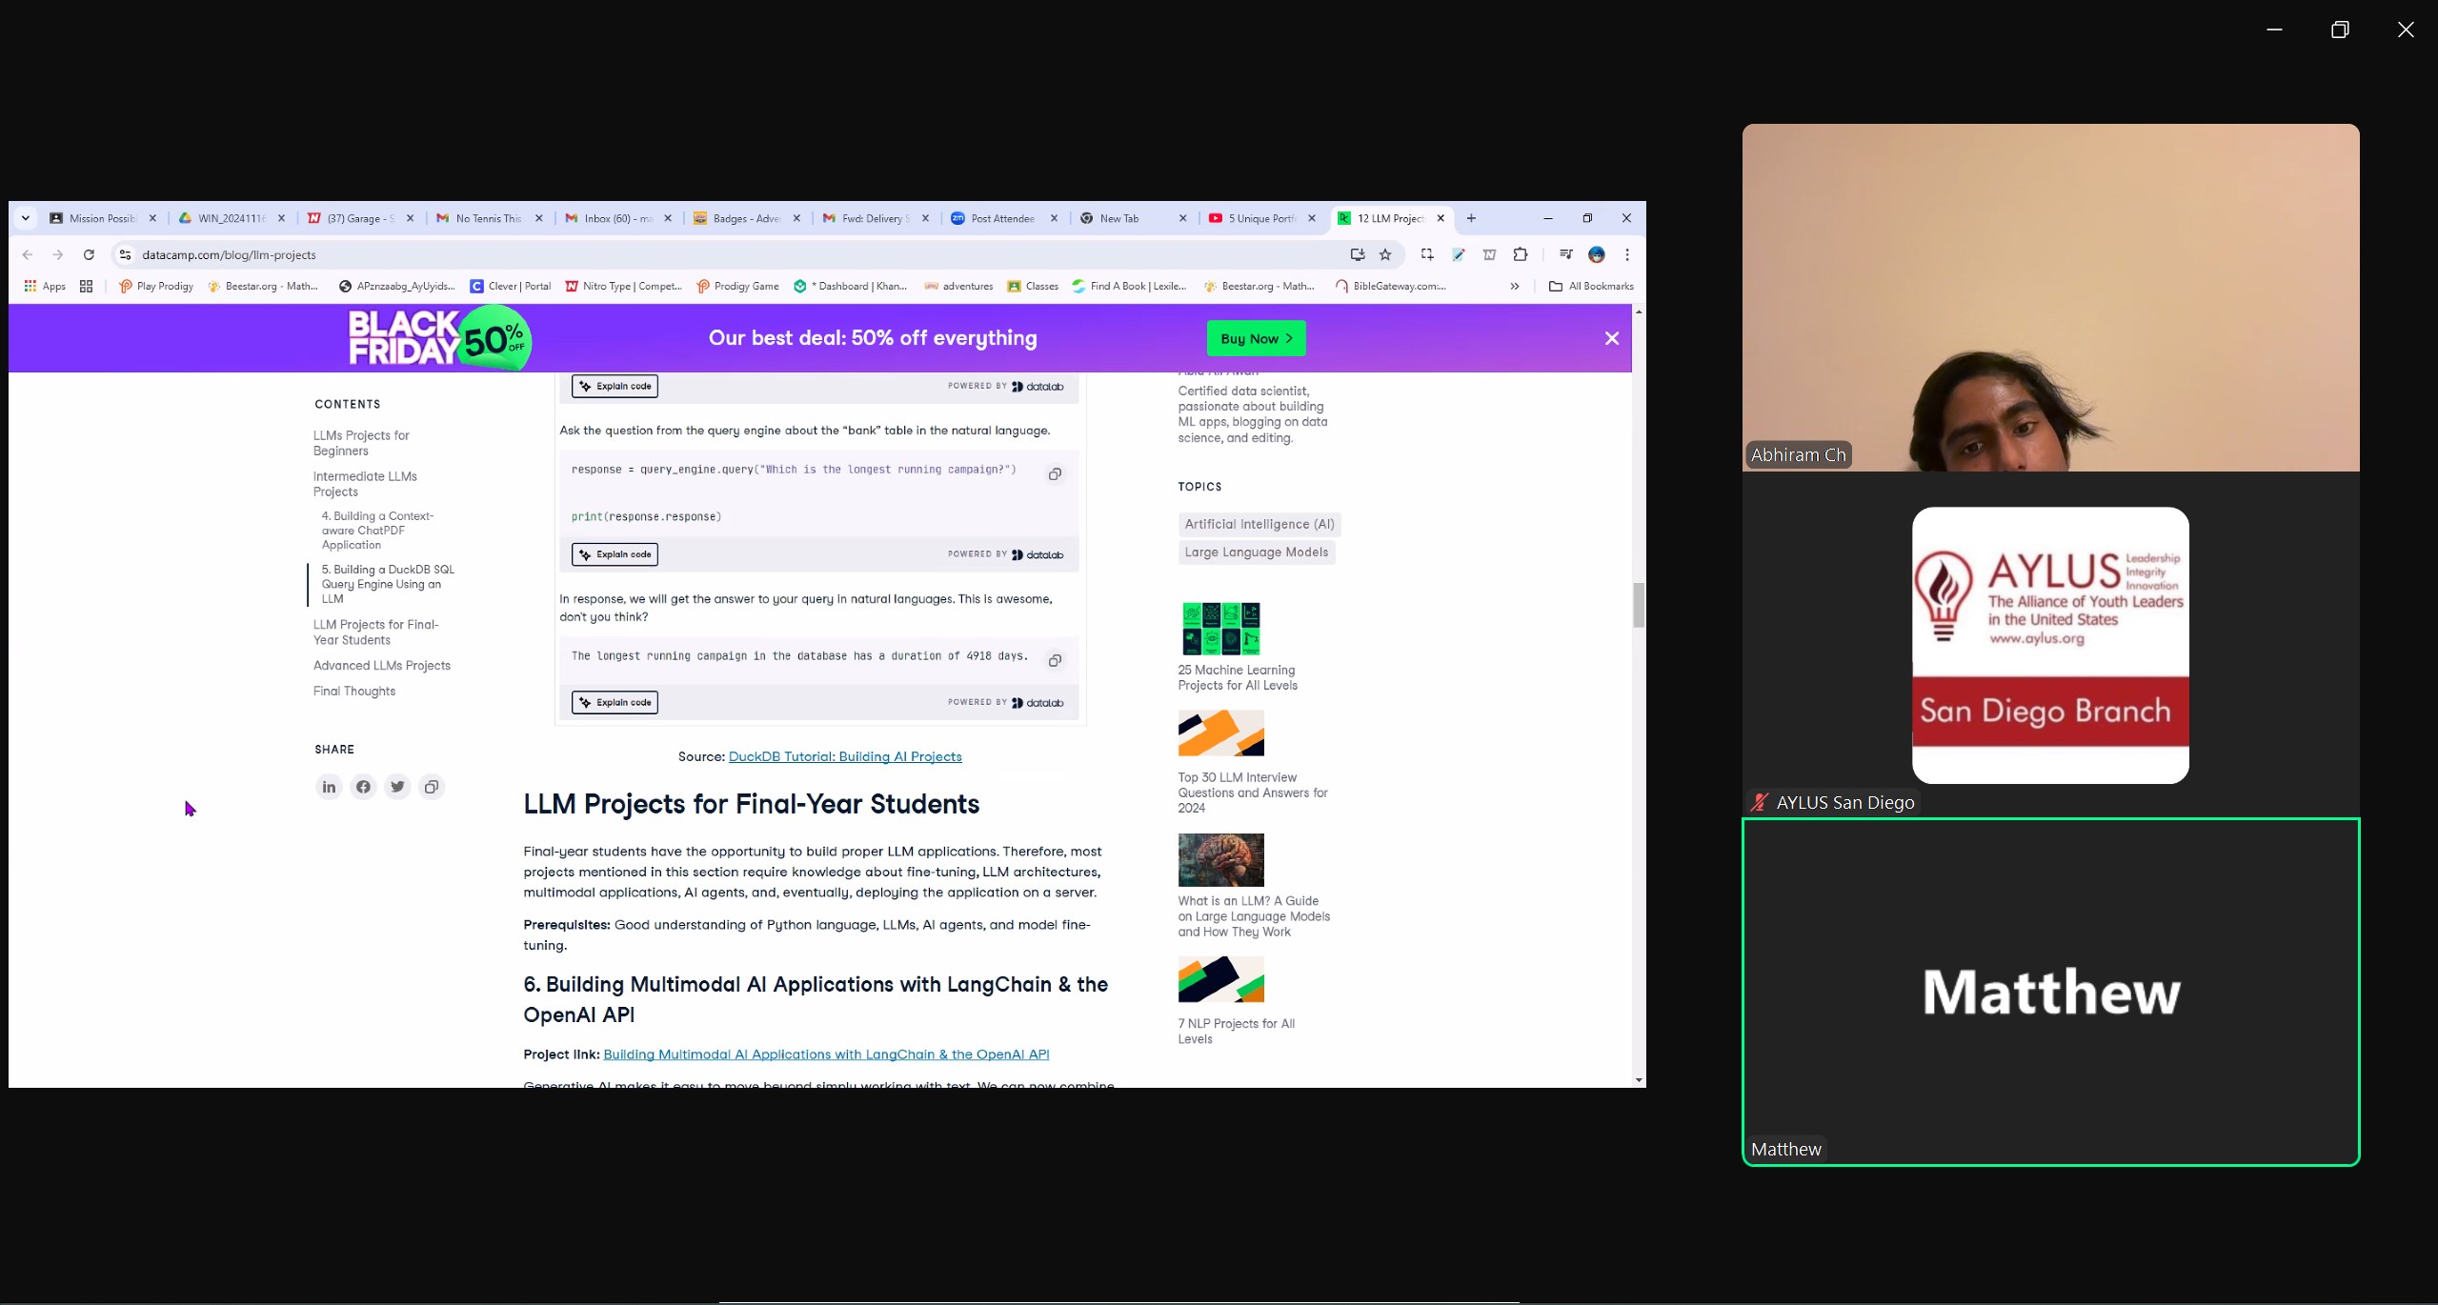This screenshot has width=2438, height=1305.
Task: Switch to Badges tab
Action: tap(746, 218)
